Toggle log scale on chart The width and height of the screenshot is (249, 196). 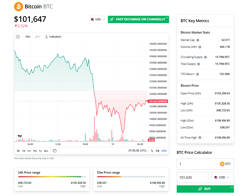click(x=157, y=151)
